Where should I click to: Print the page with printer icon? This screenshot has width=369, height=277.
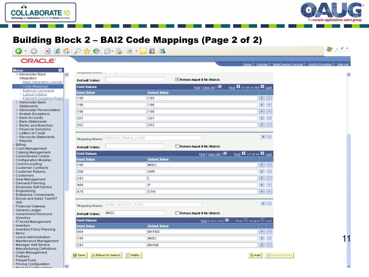pos(119,51)
